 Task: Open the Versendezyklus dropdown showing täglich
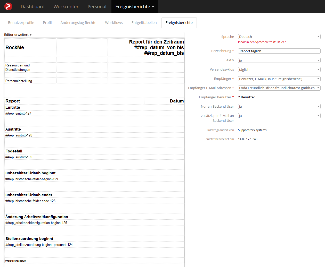pos(279,70)
